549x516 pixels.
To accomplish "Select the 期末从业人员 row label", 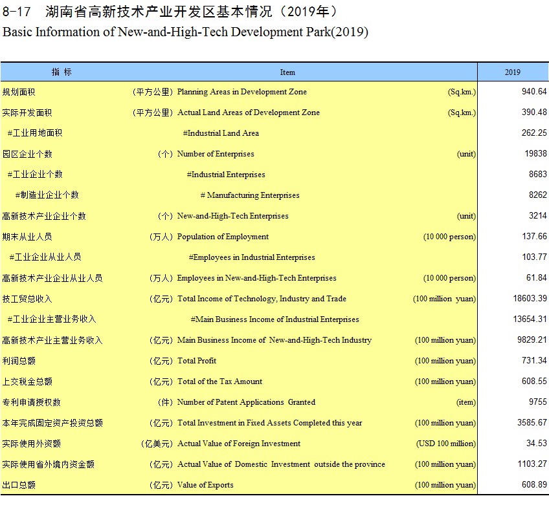I will pyautogui.click(x=27, y=237).
